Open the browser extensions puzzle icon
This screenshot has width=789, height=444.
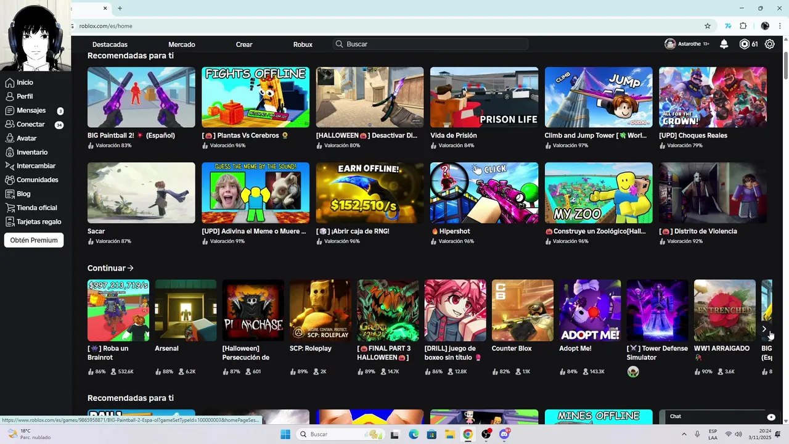pos(743,26)
